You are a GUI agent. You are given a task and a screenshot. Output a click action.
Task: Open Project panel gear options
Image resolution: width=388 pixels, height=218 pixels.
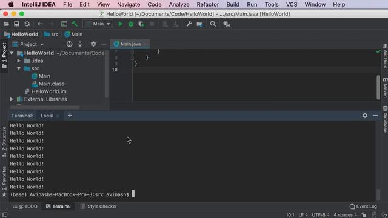click(x=93, y=44)
